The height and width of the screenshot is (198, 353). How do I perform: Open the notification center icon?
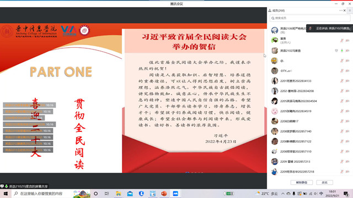pos(346,194)
